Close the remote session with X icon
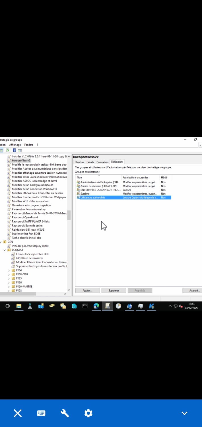 tap(18, 413)
